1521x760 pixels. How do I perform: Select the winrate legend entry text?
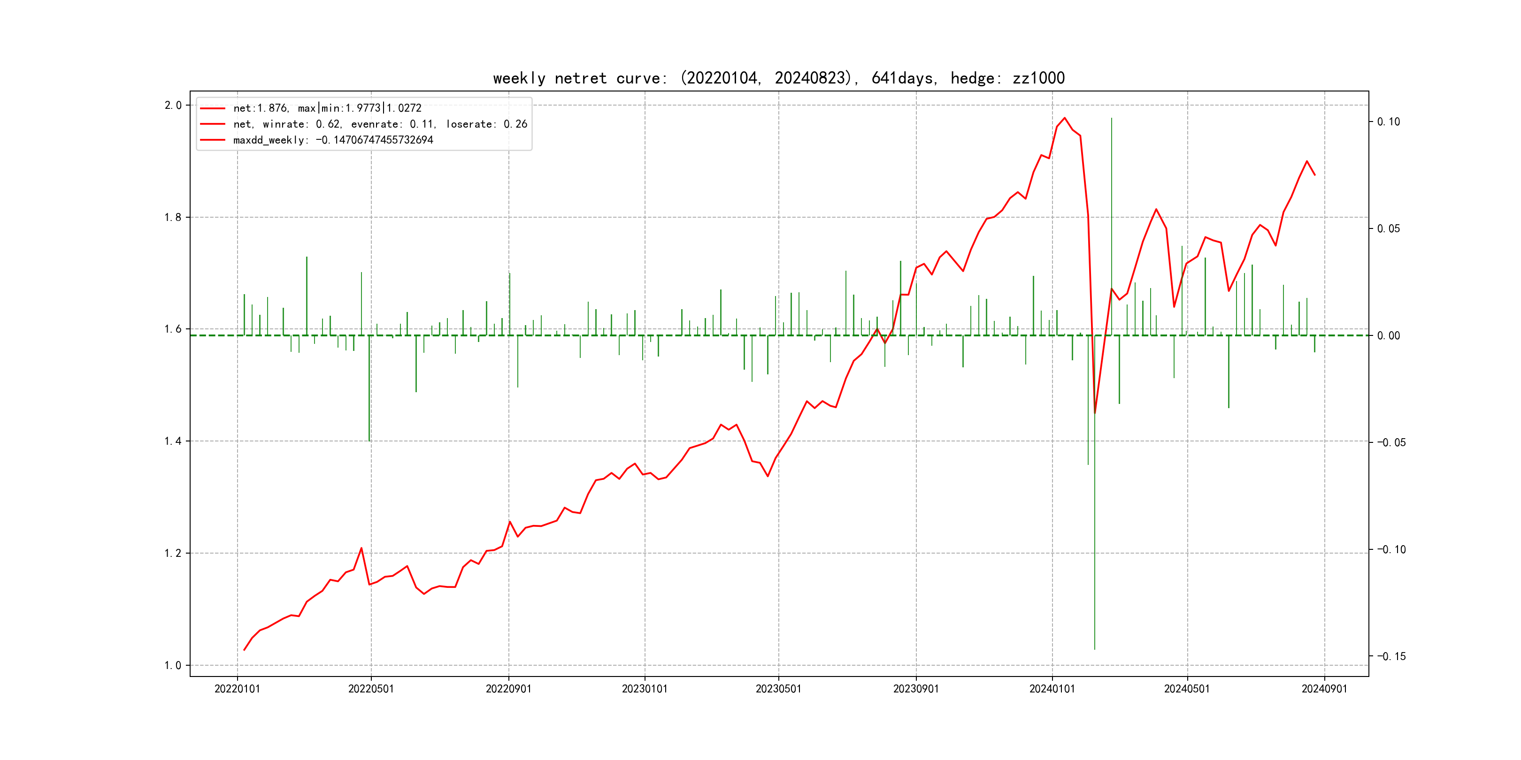(380, 124)
